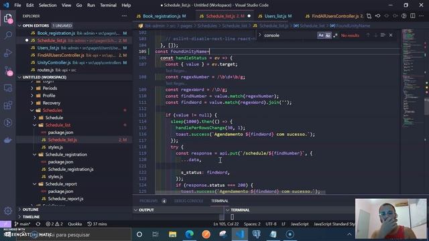
Task: Switch to the TERMINAL panel tab
Action: (x=220, y=201)
